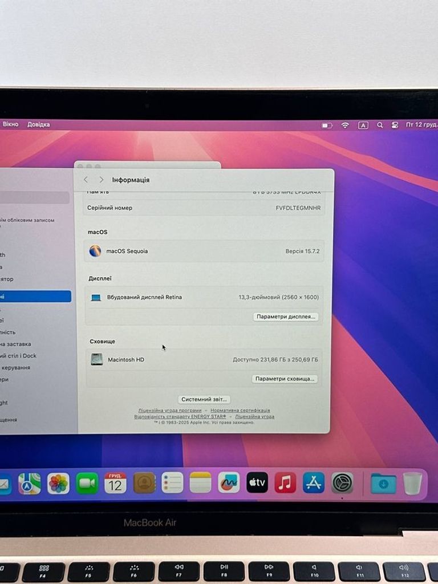Click the macOS Sequoia icon
Image resolution: width=438 pixels, height=584 pixels.
[x=95, y=251]
